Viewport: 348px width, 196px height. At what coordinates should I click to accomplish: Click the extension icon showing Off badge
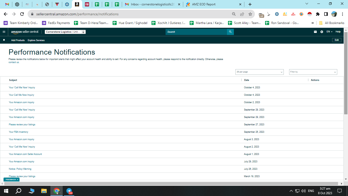pos(261,15)
